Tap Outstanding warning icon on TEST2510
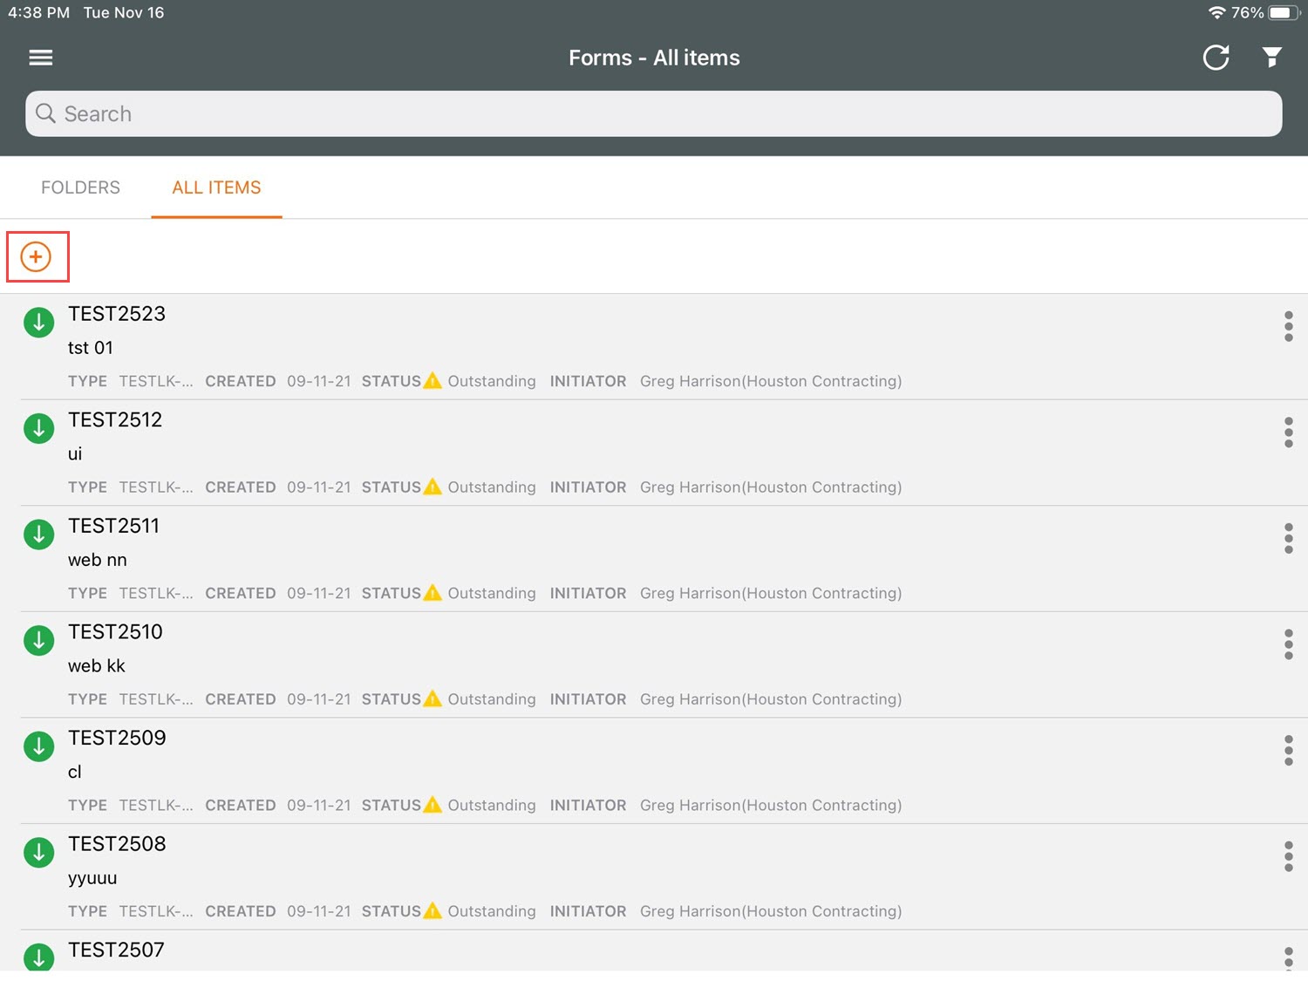The width and height of the screenshot is (1308, 981). click(433, 698)
